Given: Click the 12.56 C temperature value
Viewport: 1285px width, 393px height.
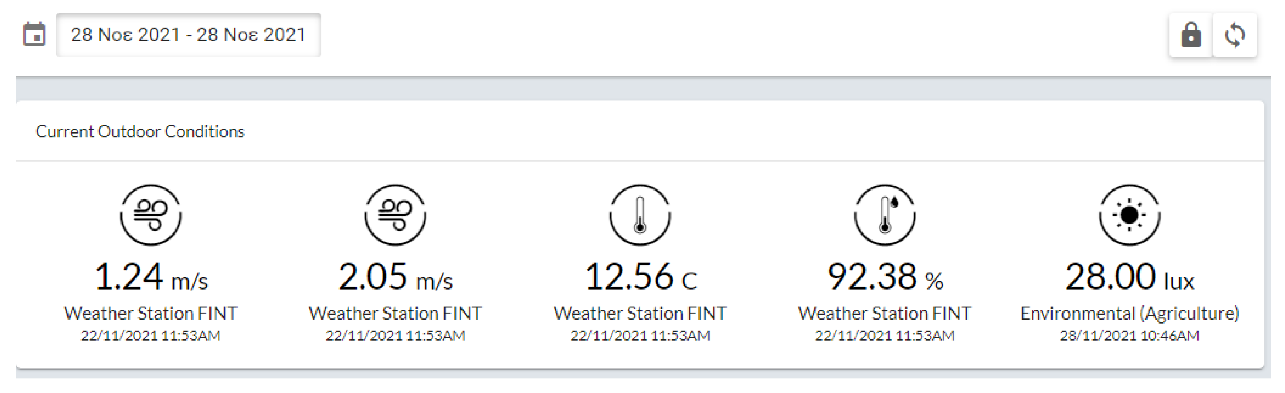Looking at the screenshot, I should click(640, 277).
